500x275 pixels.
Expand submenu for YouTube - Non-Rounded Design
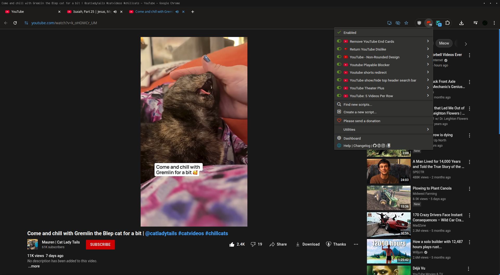coord(428,57)
